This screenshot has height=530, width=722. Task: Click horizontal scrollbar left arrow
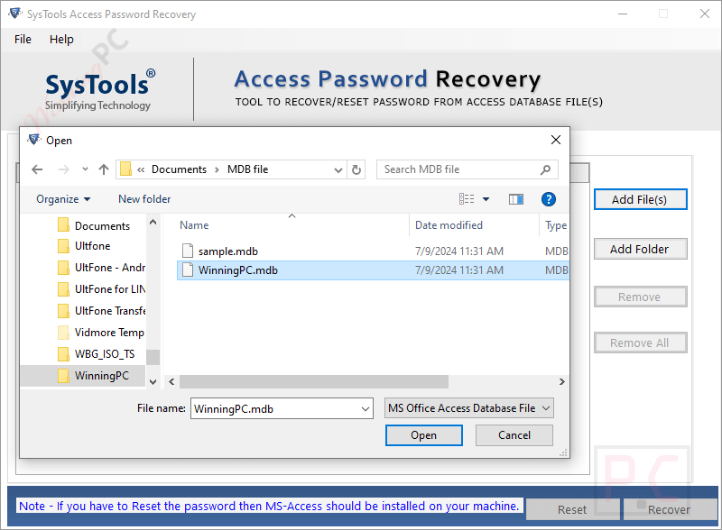click(171, 382)
